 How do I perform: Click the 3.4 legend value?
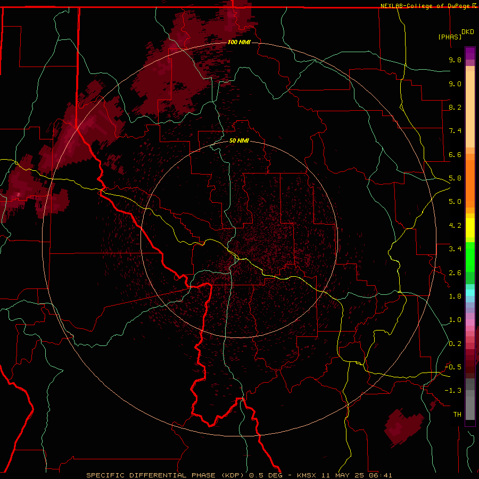pyautogui.click(x=455, y=249)
